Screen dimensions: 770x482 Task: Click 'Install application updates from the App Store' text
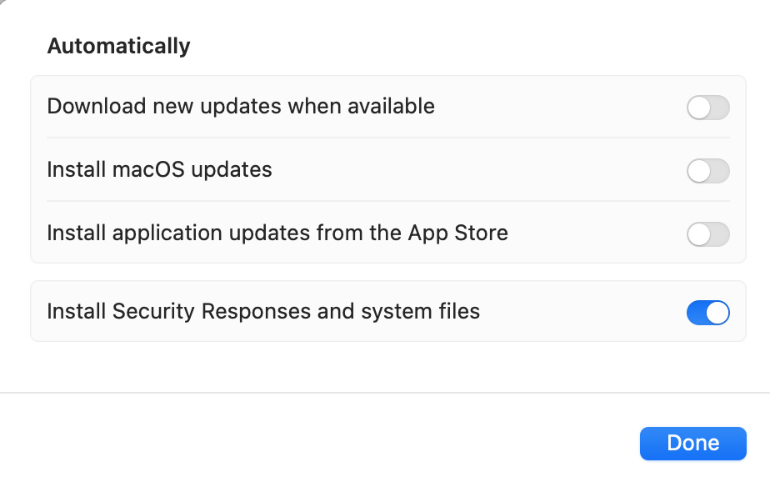277,233
